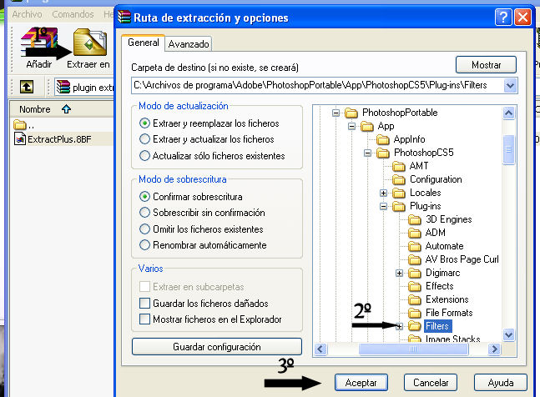Select the File Formats folder icon
The image size is (540, 397).
415,313
